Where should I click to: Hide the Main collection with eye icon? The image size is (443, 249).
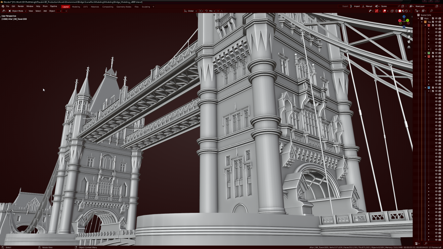click(436, 18)
